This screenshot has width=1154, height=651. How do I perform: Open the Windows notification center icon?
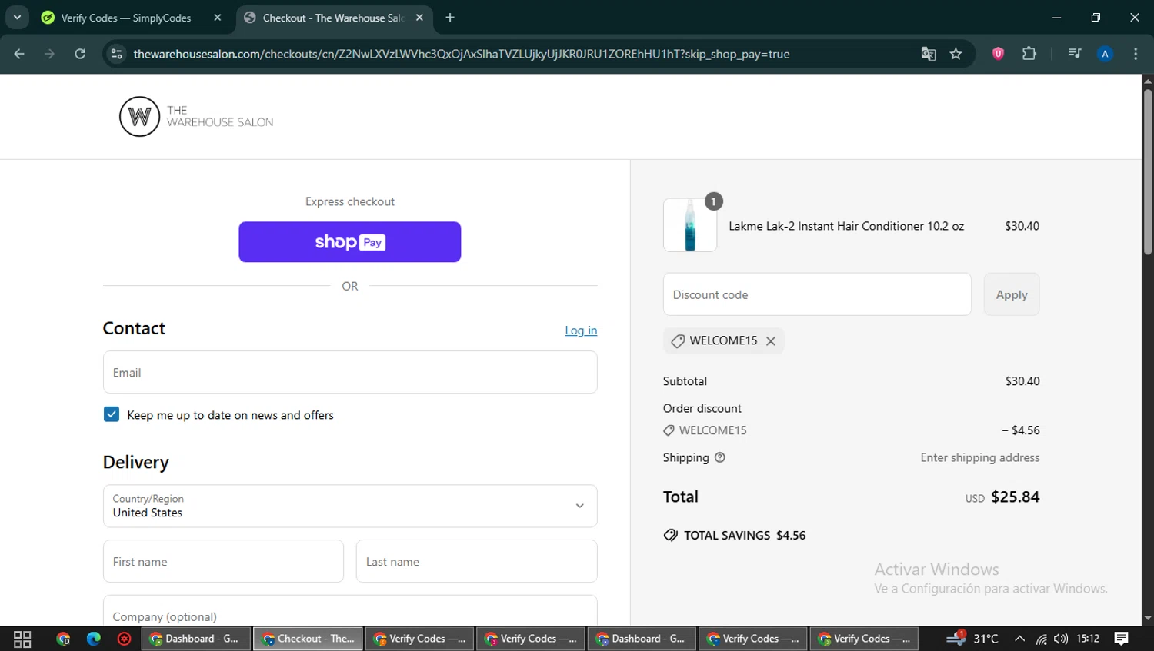click(x=1121, y=639)
